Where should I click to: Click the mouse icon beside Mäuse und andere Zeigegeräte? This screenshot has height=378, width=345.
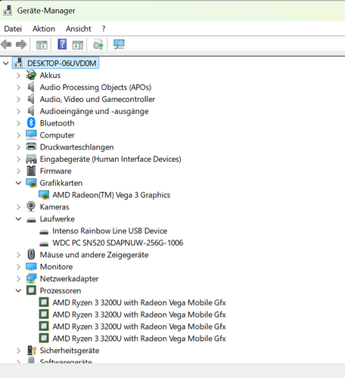[x=31, y=254]
